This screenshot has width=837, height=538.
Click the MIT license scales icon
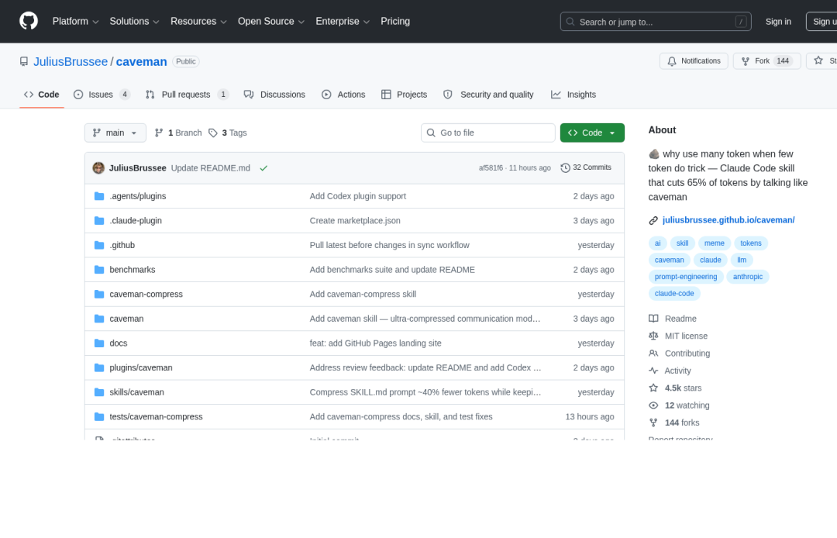[653, 336]
